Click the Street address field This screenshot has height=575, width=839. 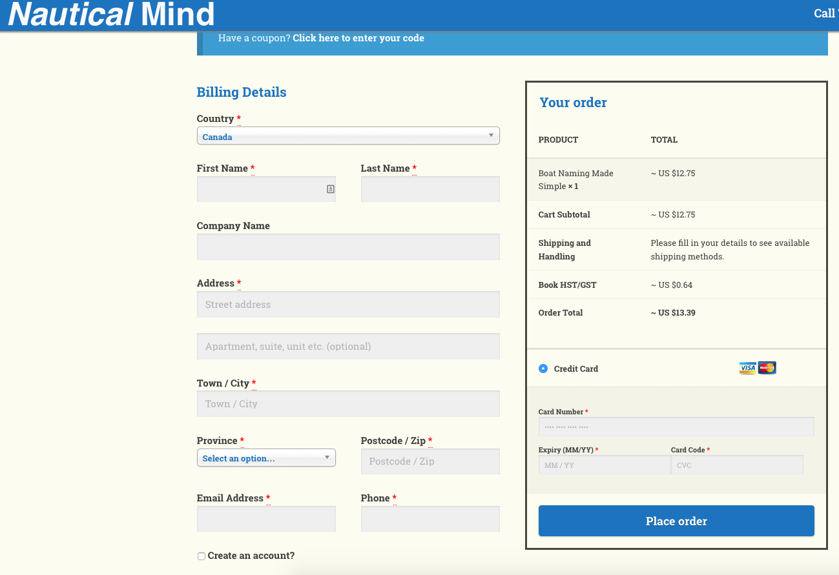coord(347,305)
